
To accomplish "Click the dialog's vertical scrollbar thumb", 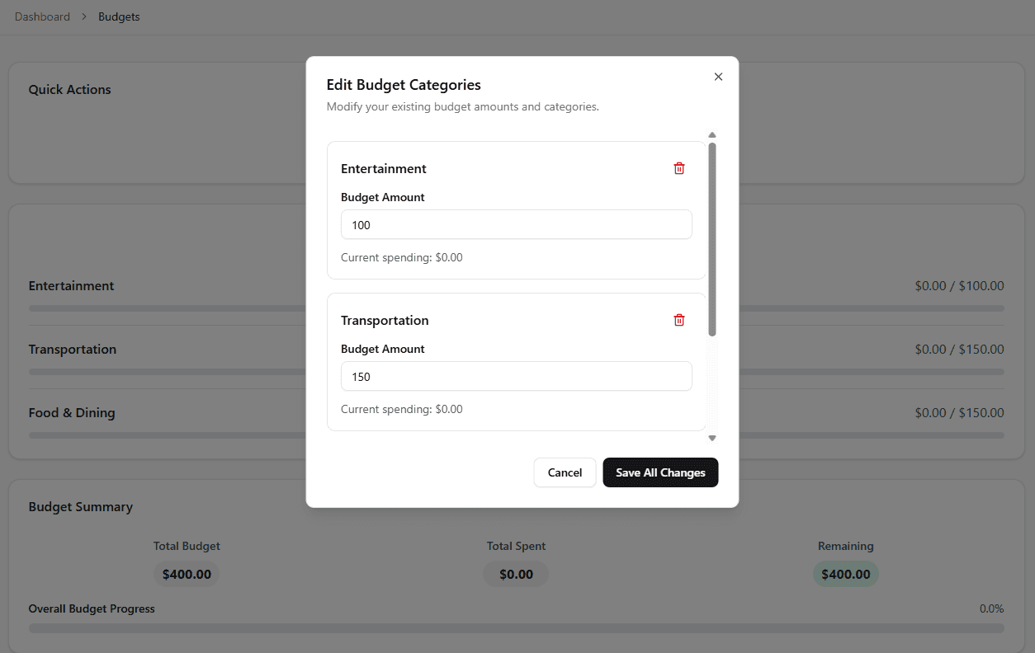I will [x=712, y=239].
